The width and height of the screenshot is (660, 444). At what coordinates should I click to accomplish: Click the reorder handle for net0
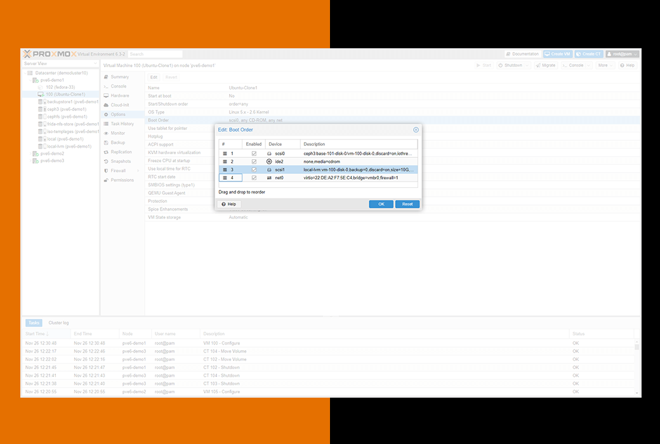click(x=225, y=178)
